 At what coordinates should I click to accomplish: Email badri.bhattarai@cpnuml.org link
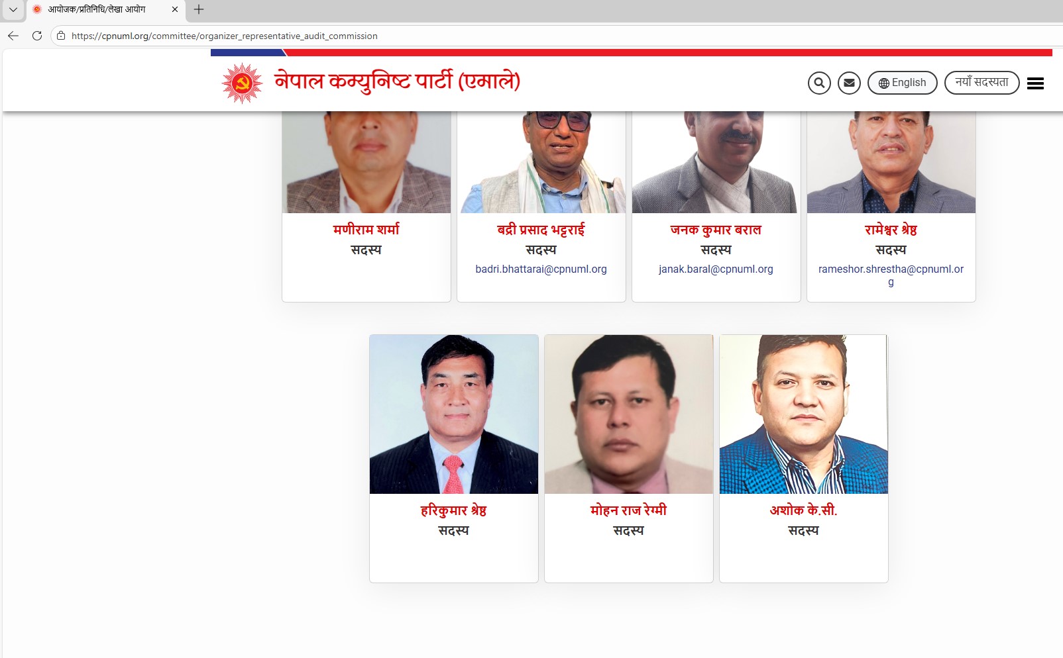(x=541, y=269)
